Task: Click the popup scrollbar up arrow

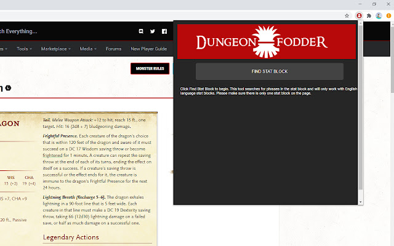Action: point(361,23)
